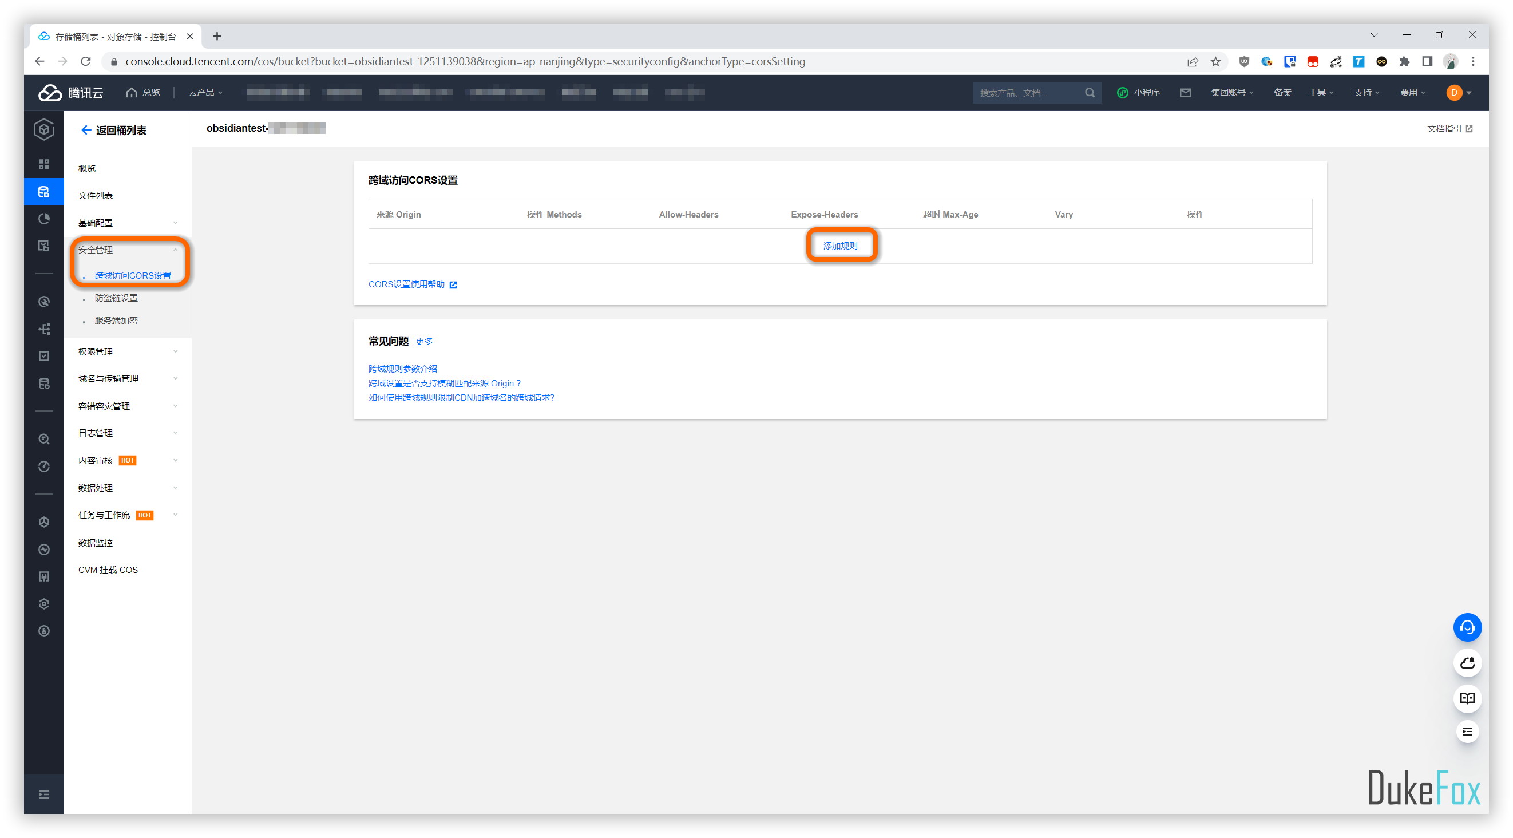Bookmark this page with star icon
This screenshot has height=838, width=1513.
[x=1215, y=62]
